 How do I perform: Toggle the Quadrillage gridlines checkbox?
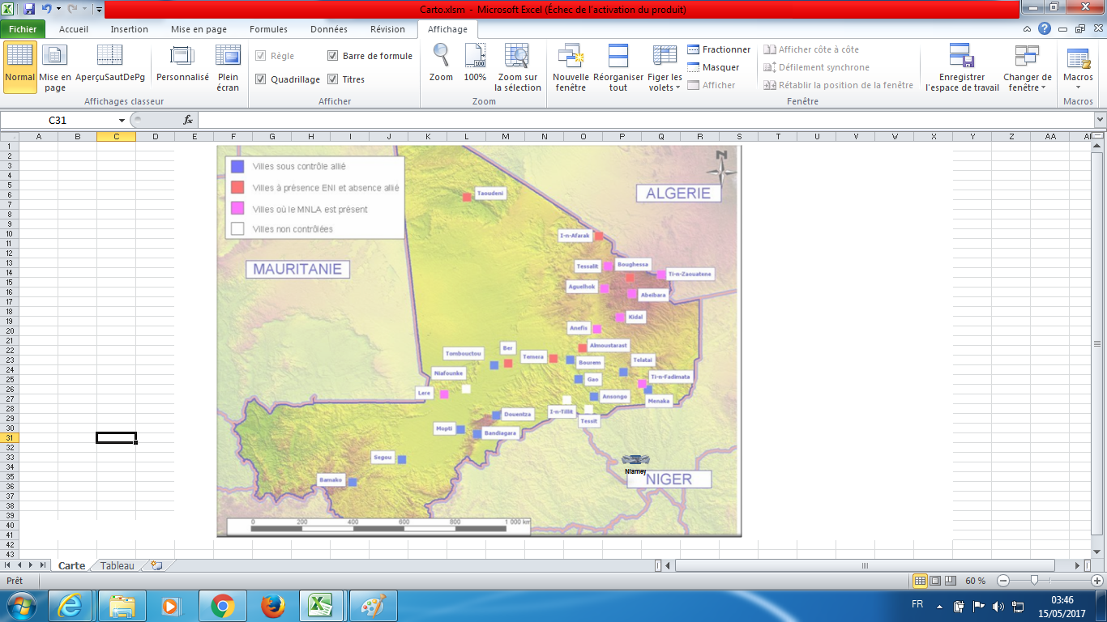261,79
